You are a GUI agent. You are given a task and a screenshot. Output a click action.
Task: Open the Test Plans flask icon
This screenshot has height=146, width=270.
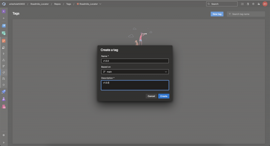click(x=4, y=99)
